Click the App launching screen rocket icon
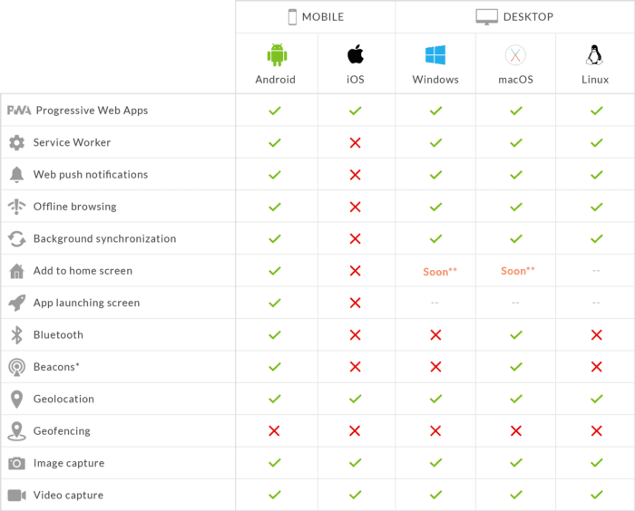The height and width of the screenshot is (511, 635). pos(16,303)
